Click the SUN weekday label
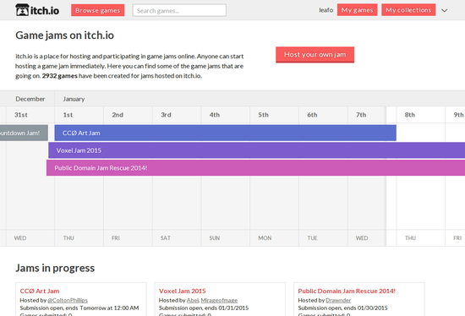Image resolution: width=465 pixels, height=316 pixels. (x=215, y=238)
